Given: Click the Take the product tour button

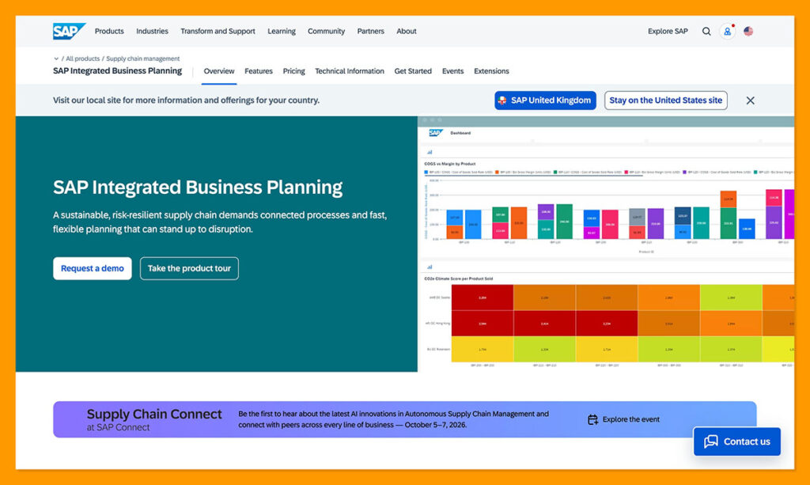Looking at the screenshot, I should tap(189, 268).
